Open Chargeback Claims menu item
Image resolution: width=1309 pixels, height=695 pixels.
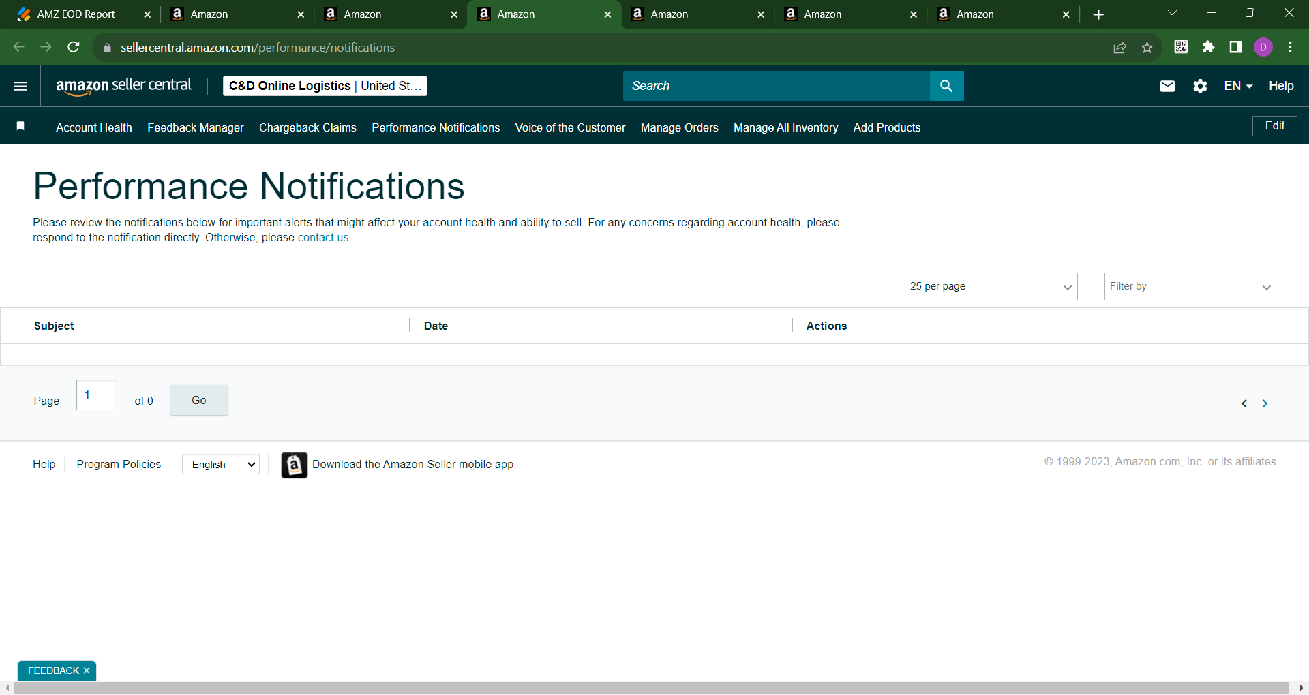307,127
